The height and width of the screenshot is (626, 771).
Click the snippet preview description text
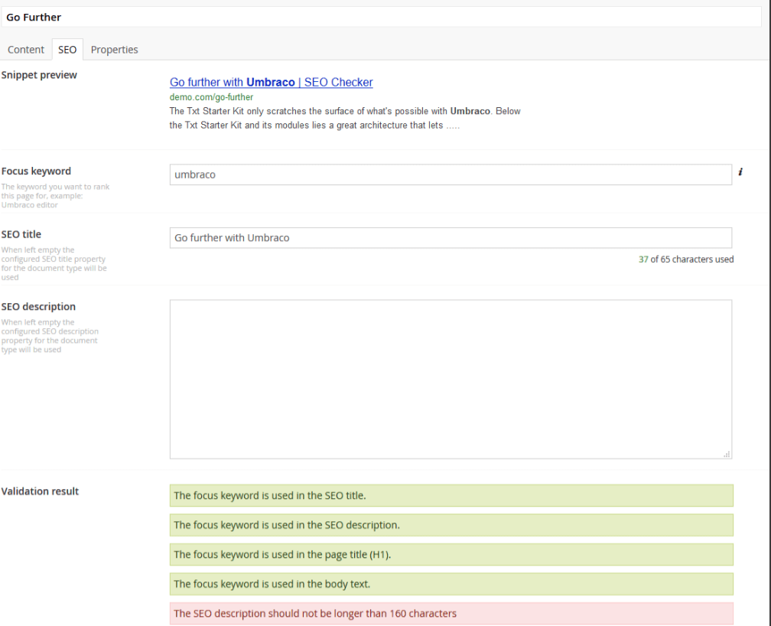345,118
